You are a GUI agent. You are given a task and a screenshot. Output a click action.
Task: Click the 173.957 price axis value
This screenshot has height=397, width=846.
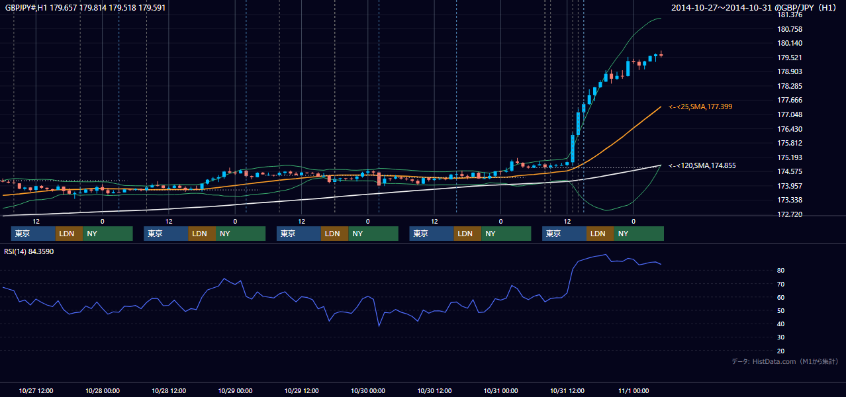pos(789,186)
